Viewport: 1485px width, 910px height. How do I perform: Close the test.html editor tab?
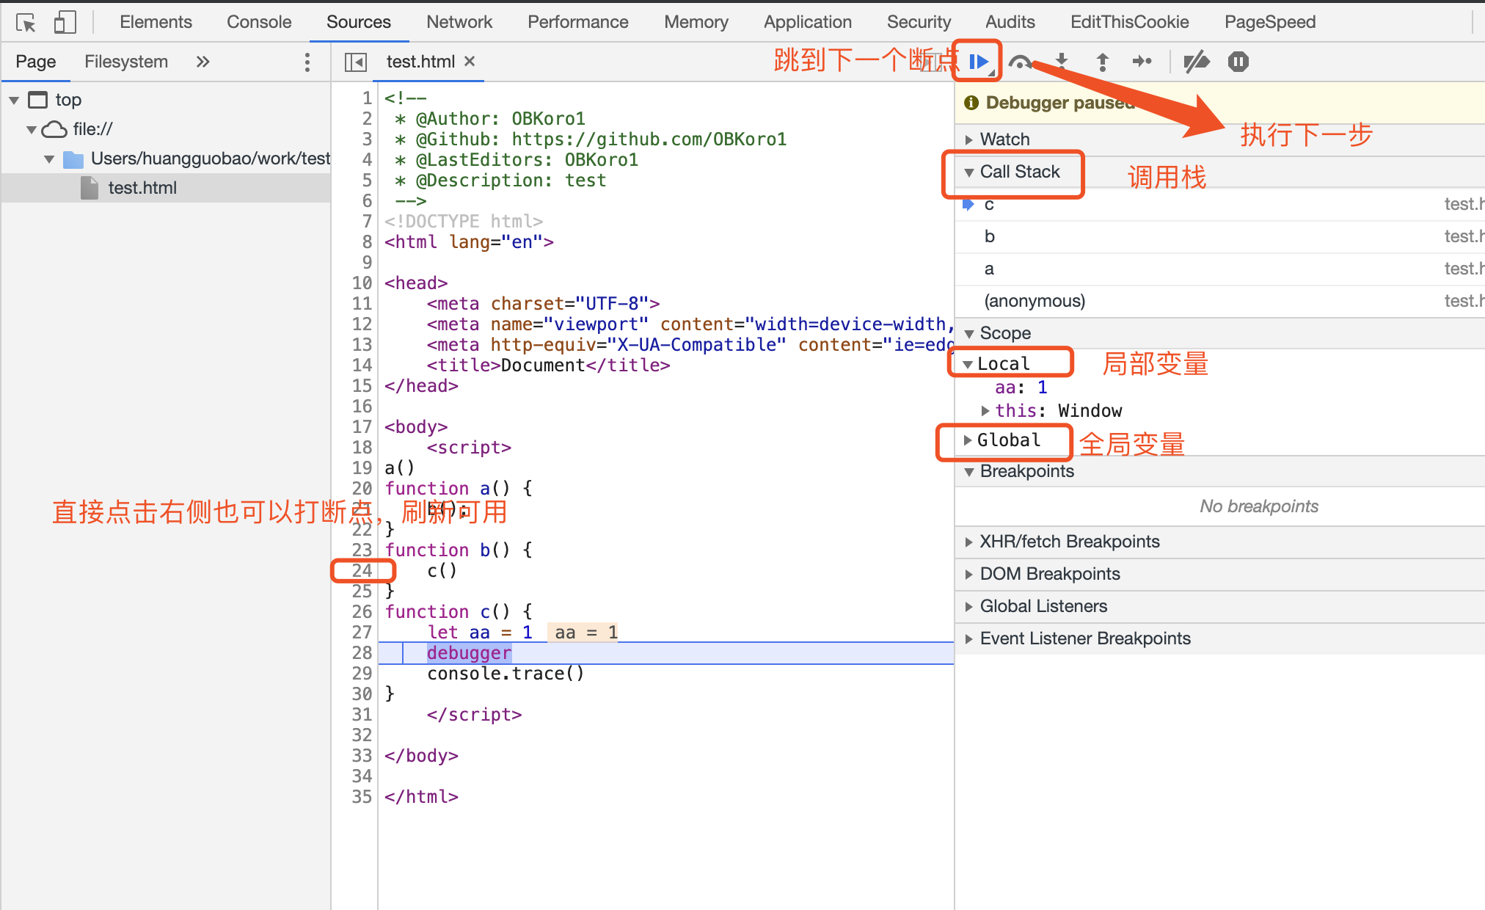click(470, 62)
